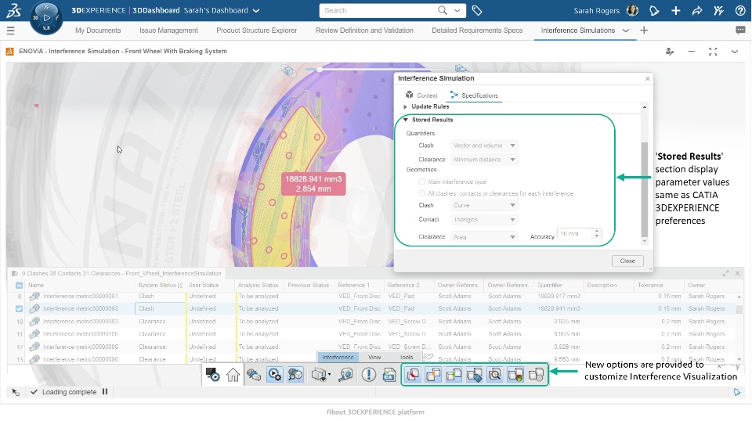Open the chat messages icon
Viewport: 752px width, 421px height.
click(x=740, y=31)
